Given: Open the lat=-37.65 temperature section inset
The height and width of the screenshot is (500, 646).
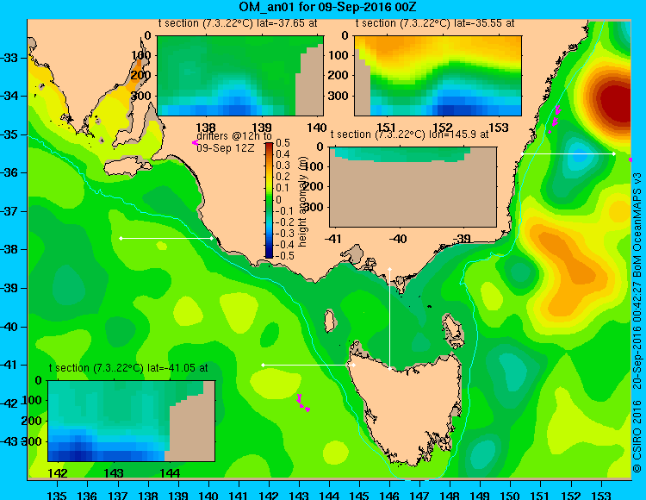Looking at the screenshot, I should 240,76.
